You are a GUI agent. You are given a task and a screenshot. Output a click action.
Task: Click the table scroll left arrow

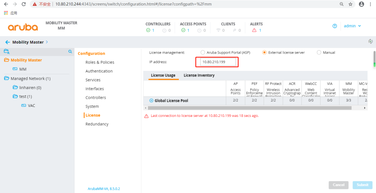click(145, 108)
